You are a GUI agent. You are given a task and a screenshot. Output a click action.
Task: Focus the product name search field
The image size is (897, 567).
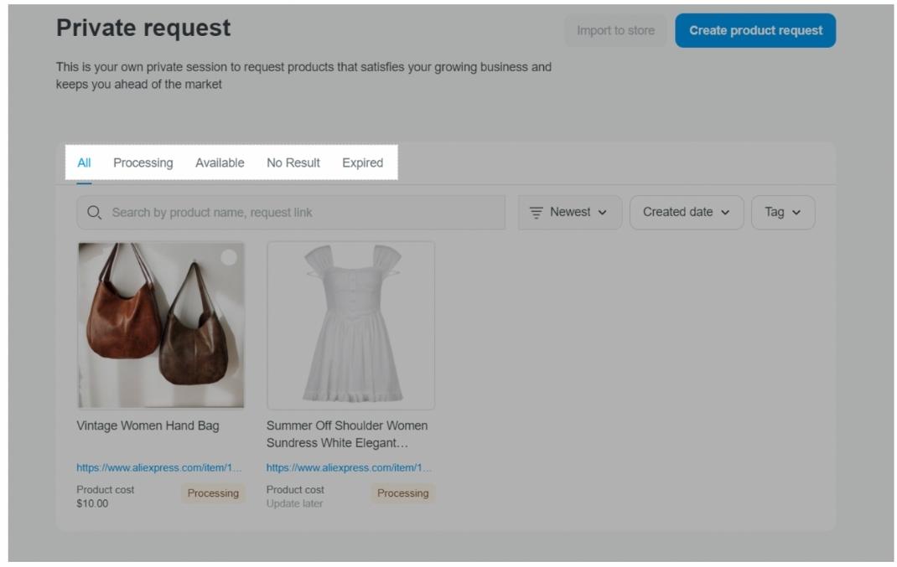(x=302, y=213)
